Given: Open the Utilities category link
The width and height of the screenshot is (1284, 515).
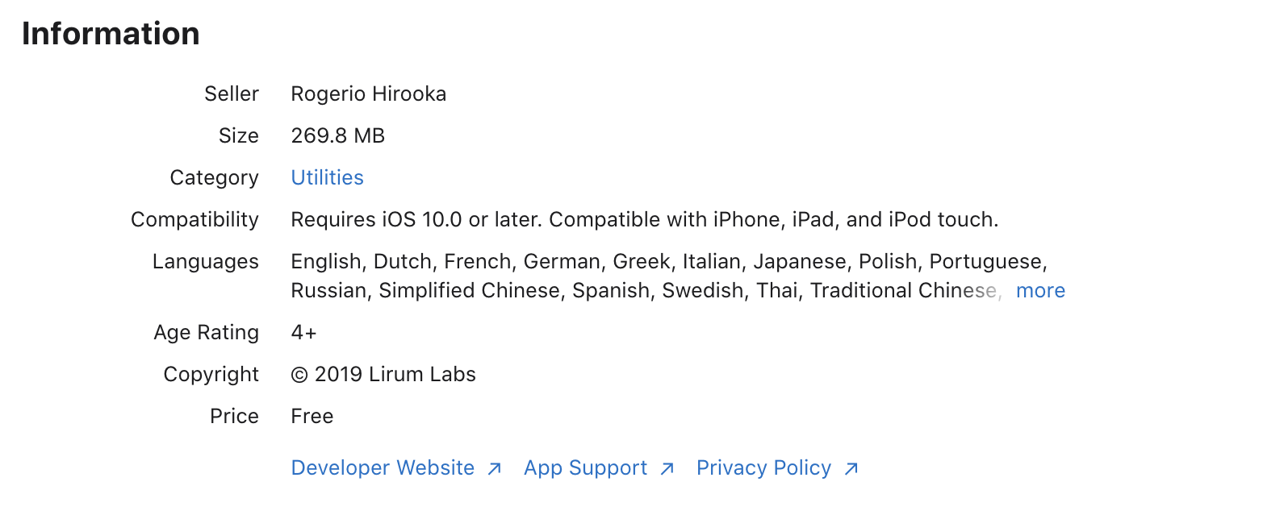Looking at the screenshot, I should pos(327,177).
